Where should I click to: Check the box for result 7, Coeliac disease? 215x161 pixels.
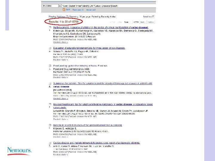pos(50,143)
